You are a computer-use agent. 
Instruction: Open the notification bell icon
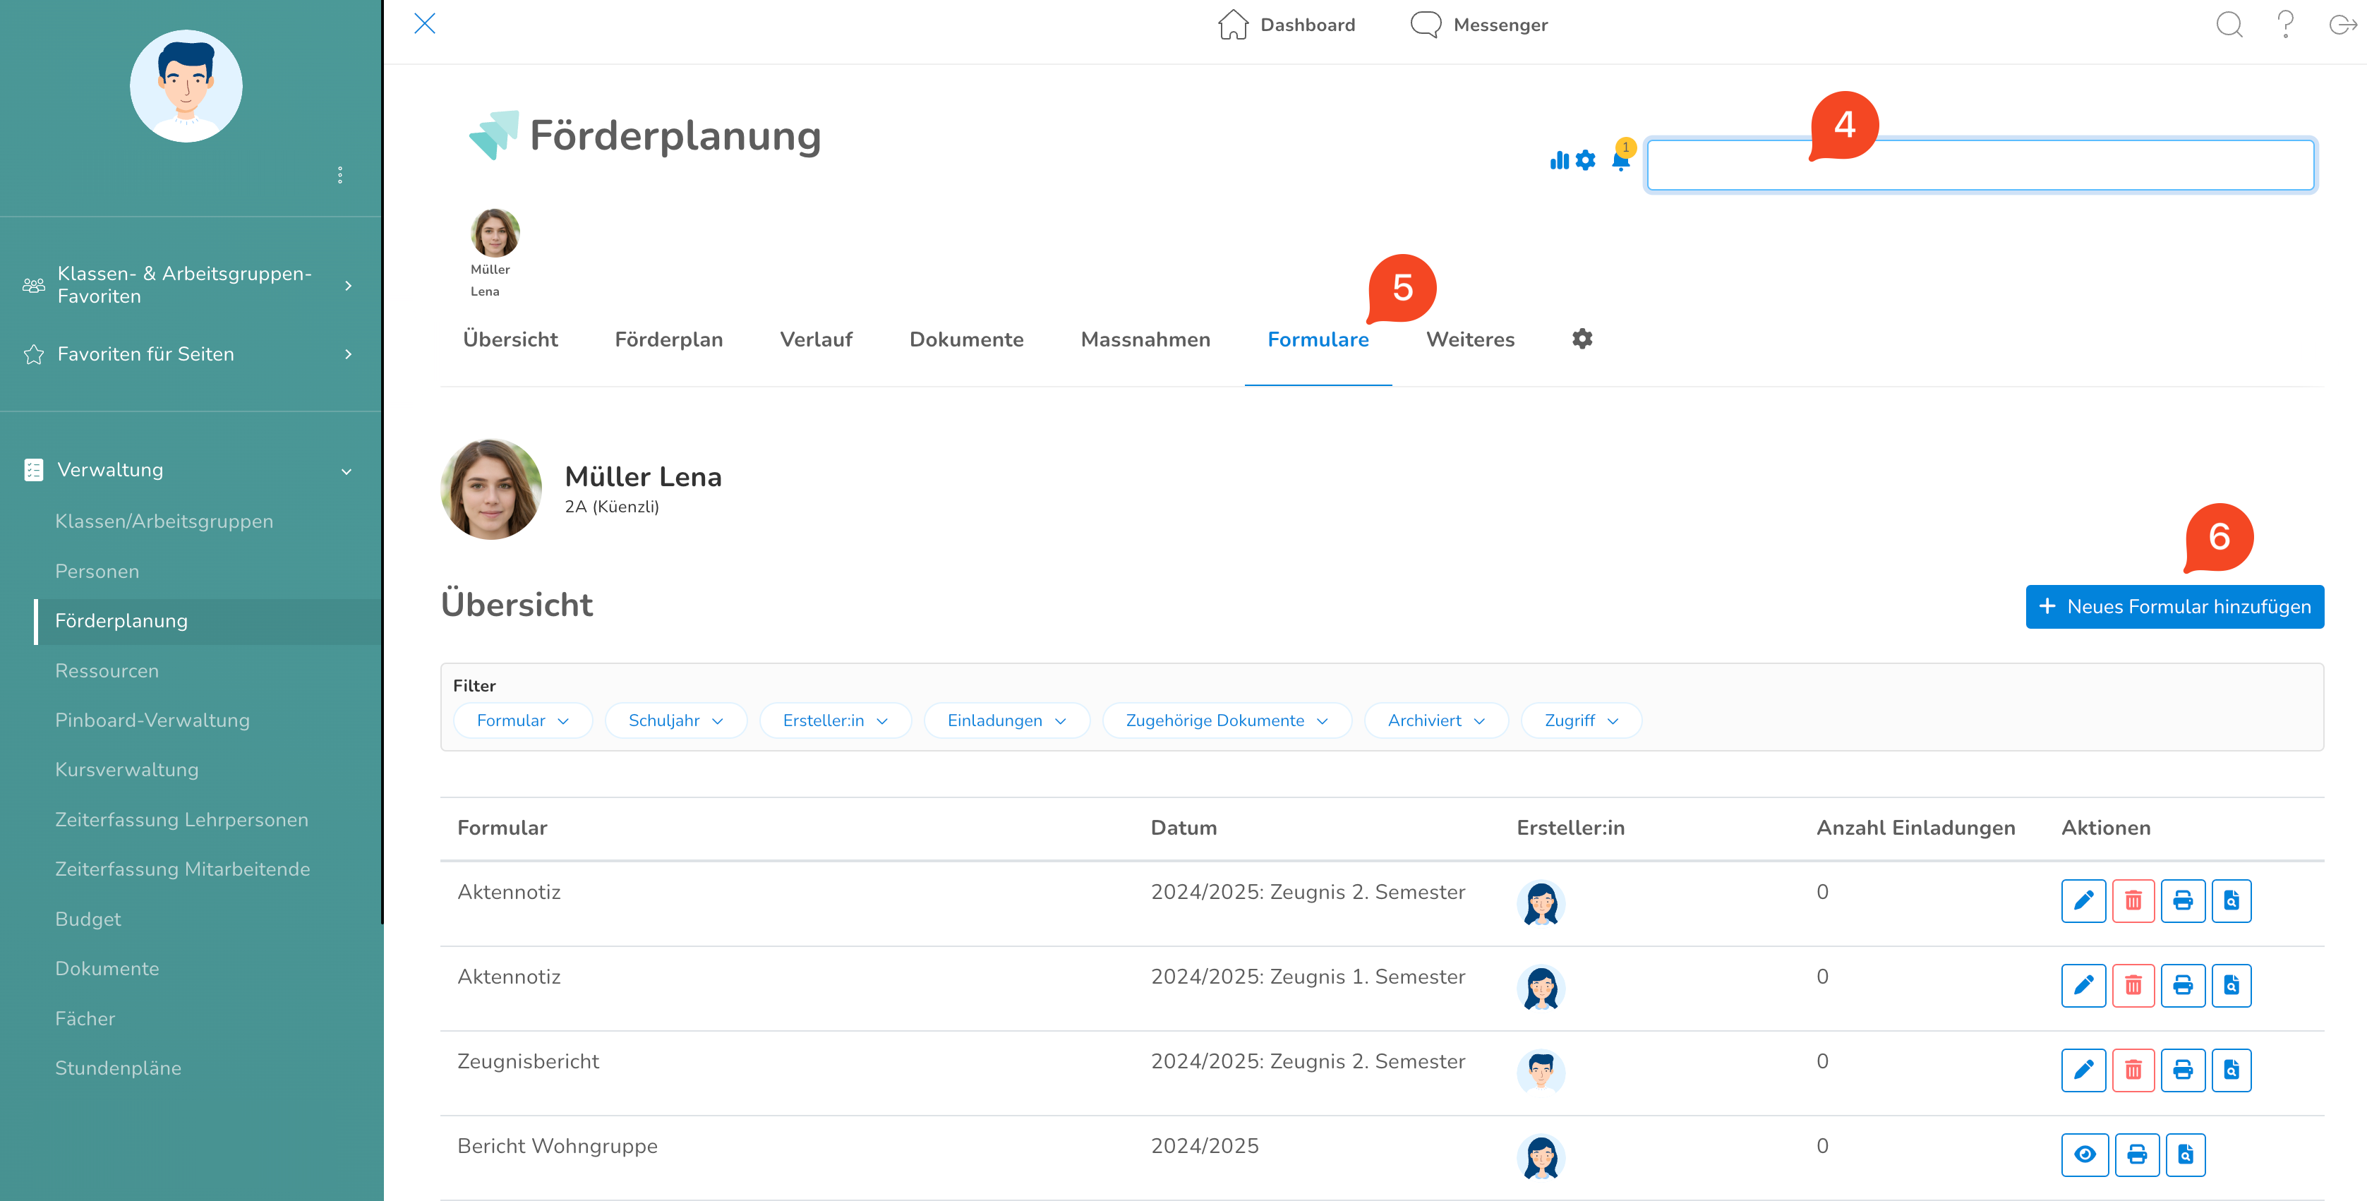(x=1621, y=162)
